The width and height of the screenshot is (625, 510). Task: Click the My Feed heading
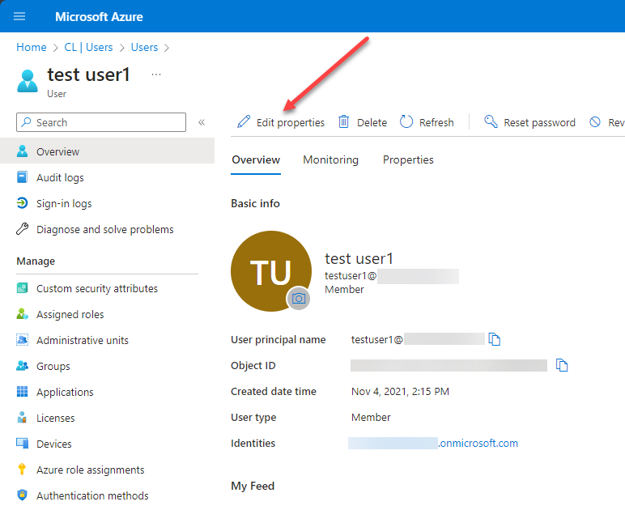[253, 486]
